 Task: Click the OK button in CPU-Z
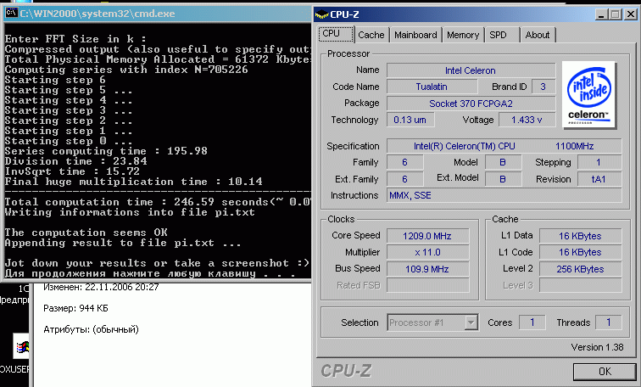(x=605, y=372)
